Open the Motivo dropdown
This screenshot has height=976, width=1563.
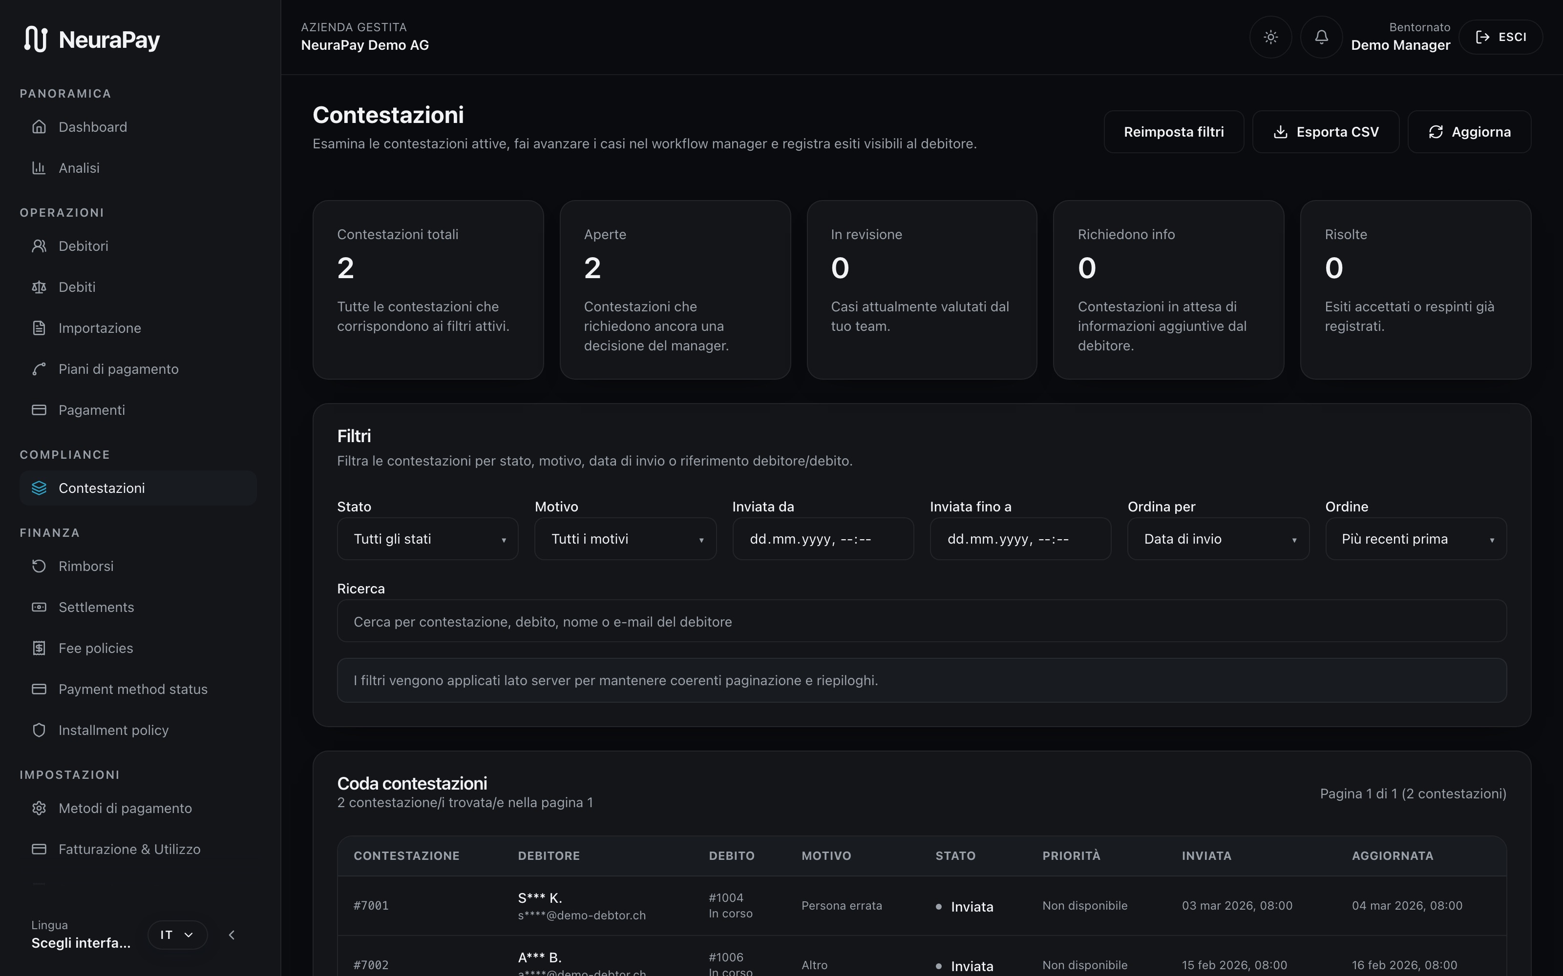[x=625, y=539]
